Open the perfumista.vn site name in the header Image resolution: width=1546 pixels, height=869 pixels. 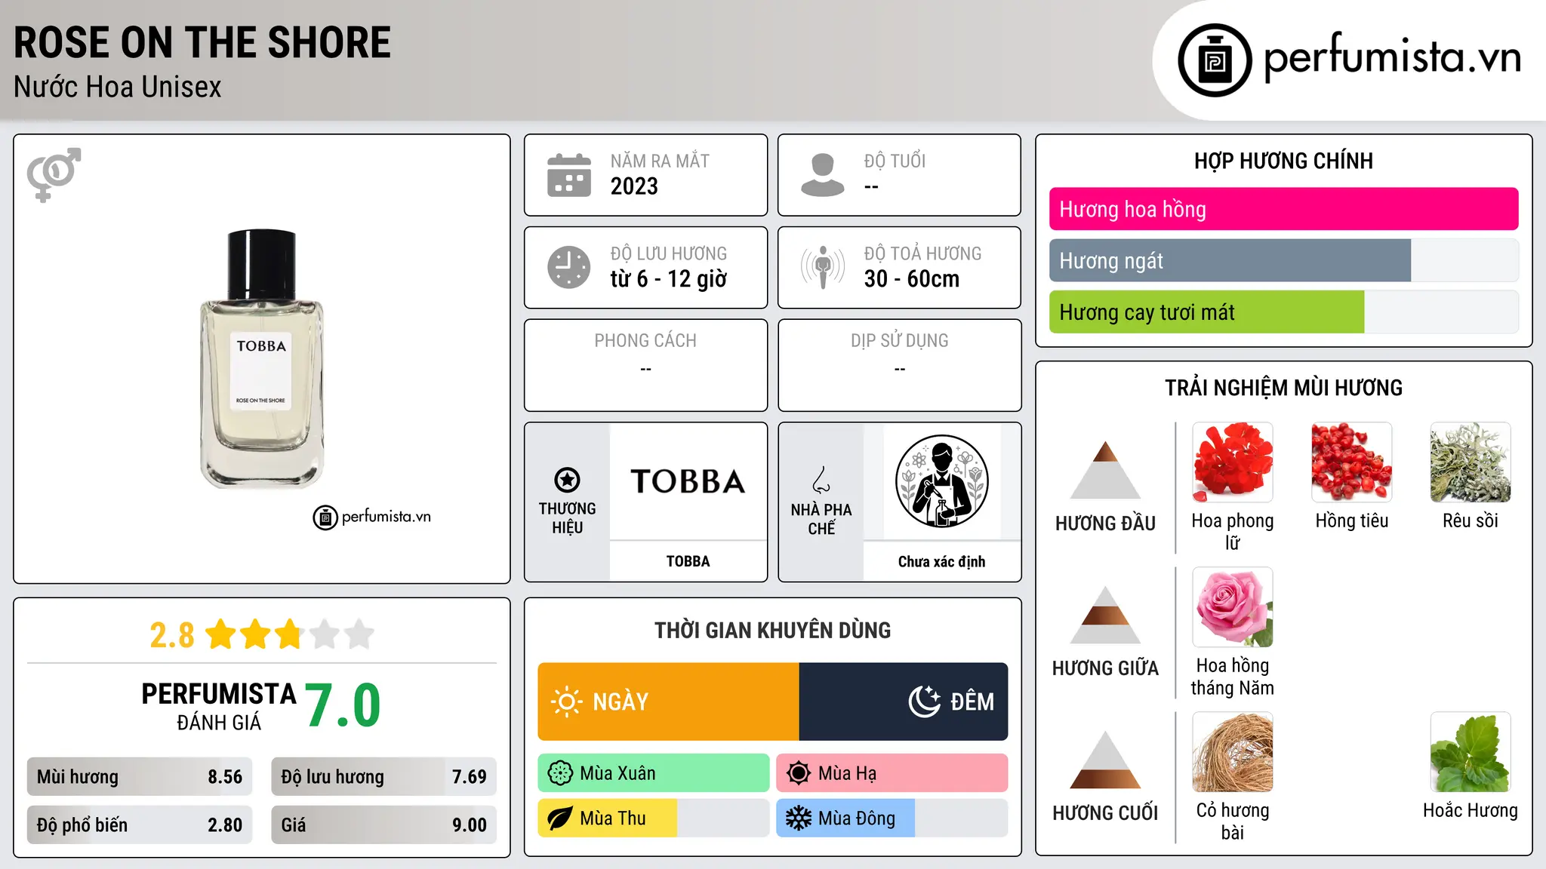pos(1393,57)
